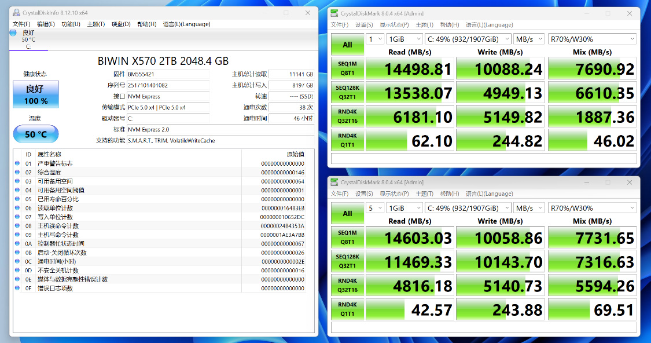Click the status dot for attribute 08 主机读命令计数
The image size is (651, 343).
[17, 226]
